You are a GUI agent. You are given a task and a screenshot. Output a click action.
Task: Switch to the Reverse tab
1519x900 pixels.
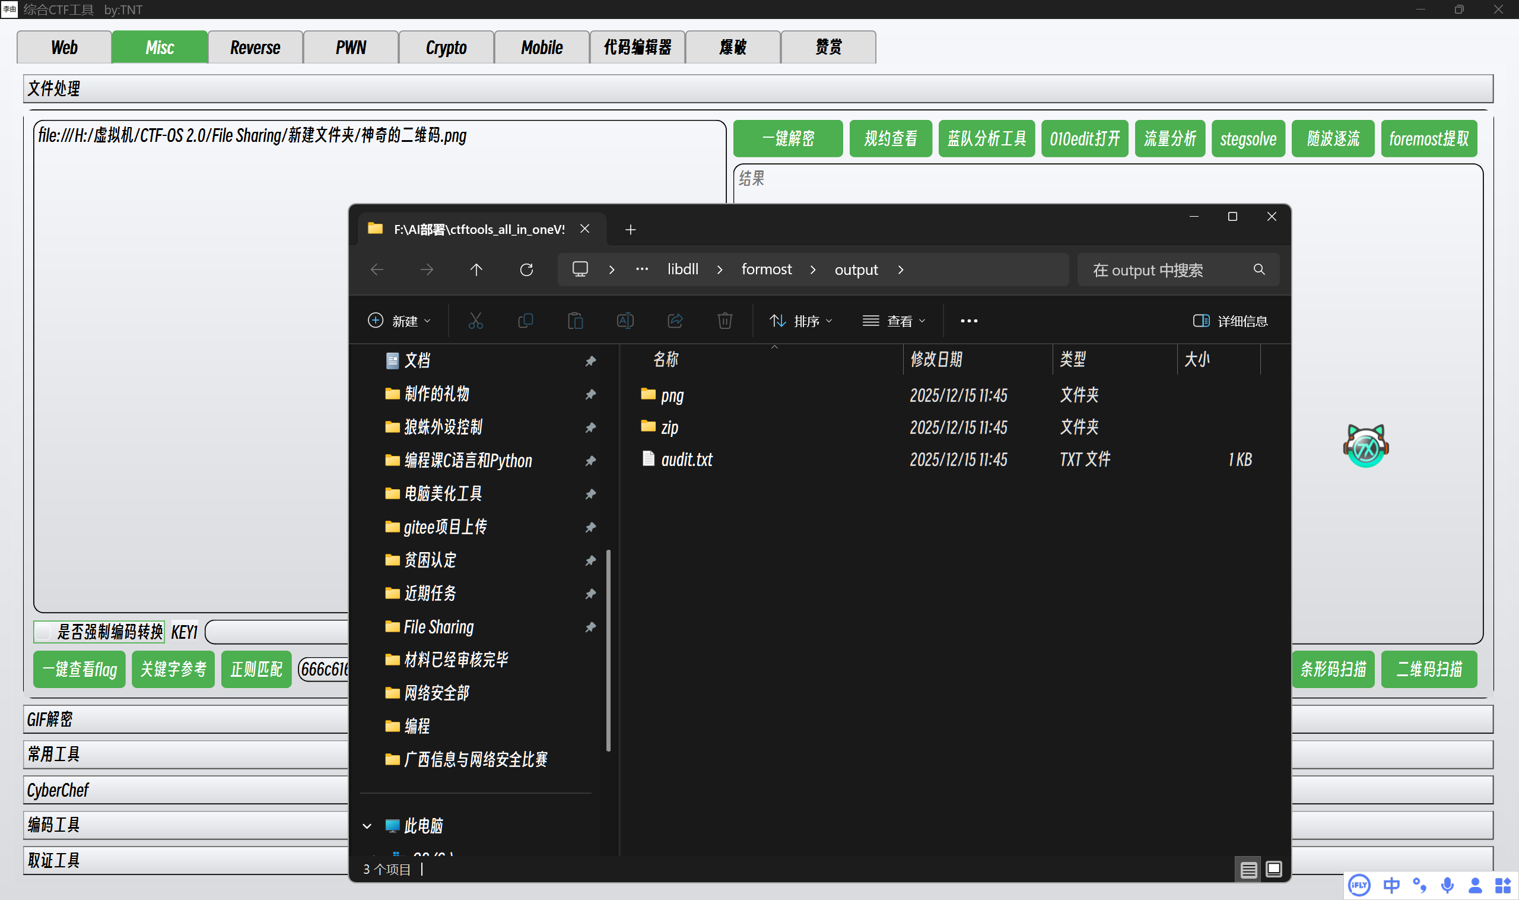click(255, 47)
